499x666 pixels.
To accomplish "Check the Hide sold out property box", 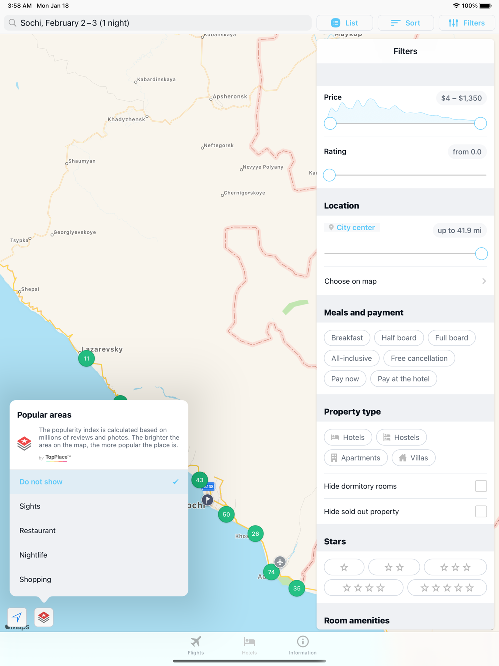I will click(x=481, y=512).
